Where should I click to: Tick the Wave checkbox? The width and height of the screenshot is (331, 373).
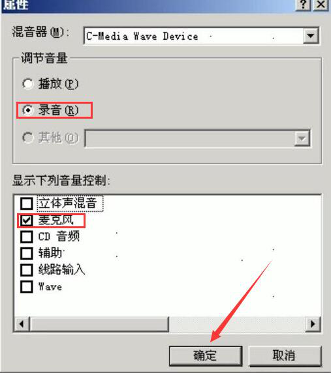click(26, 287)
